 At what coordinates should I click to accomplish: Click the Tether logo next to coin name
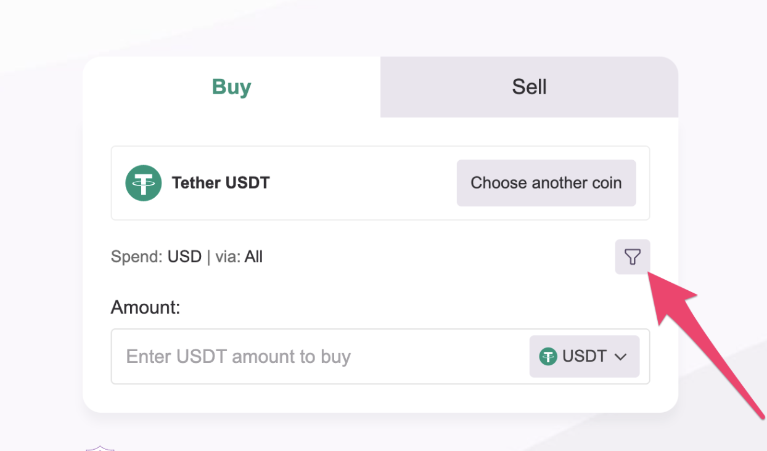click(143, 182)
